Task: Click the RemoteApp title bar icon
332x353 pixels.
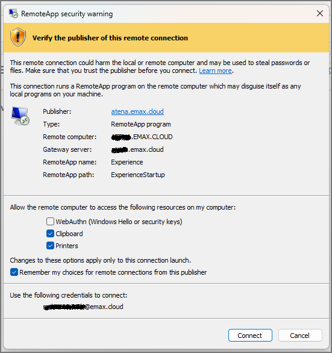Action: (x=13, y=13)
